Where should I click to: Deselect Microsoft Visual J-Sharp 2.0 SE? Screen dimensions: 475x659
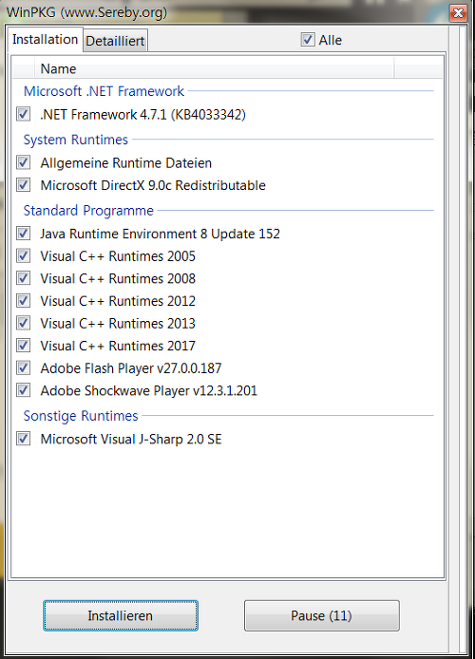(x=23, y=439)
